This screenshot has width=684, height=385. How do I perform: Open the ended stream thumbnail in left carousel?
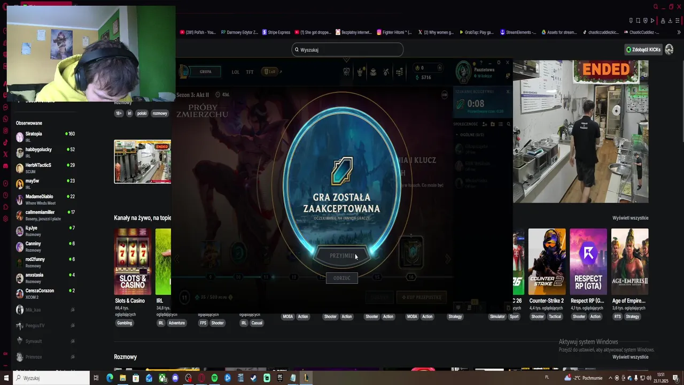pyautogui.click(x=142, y=161)
